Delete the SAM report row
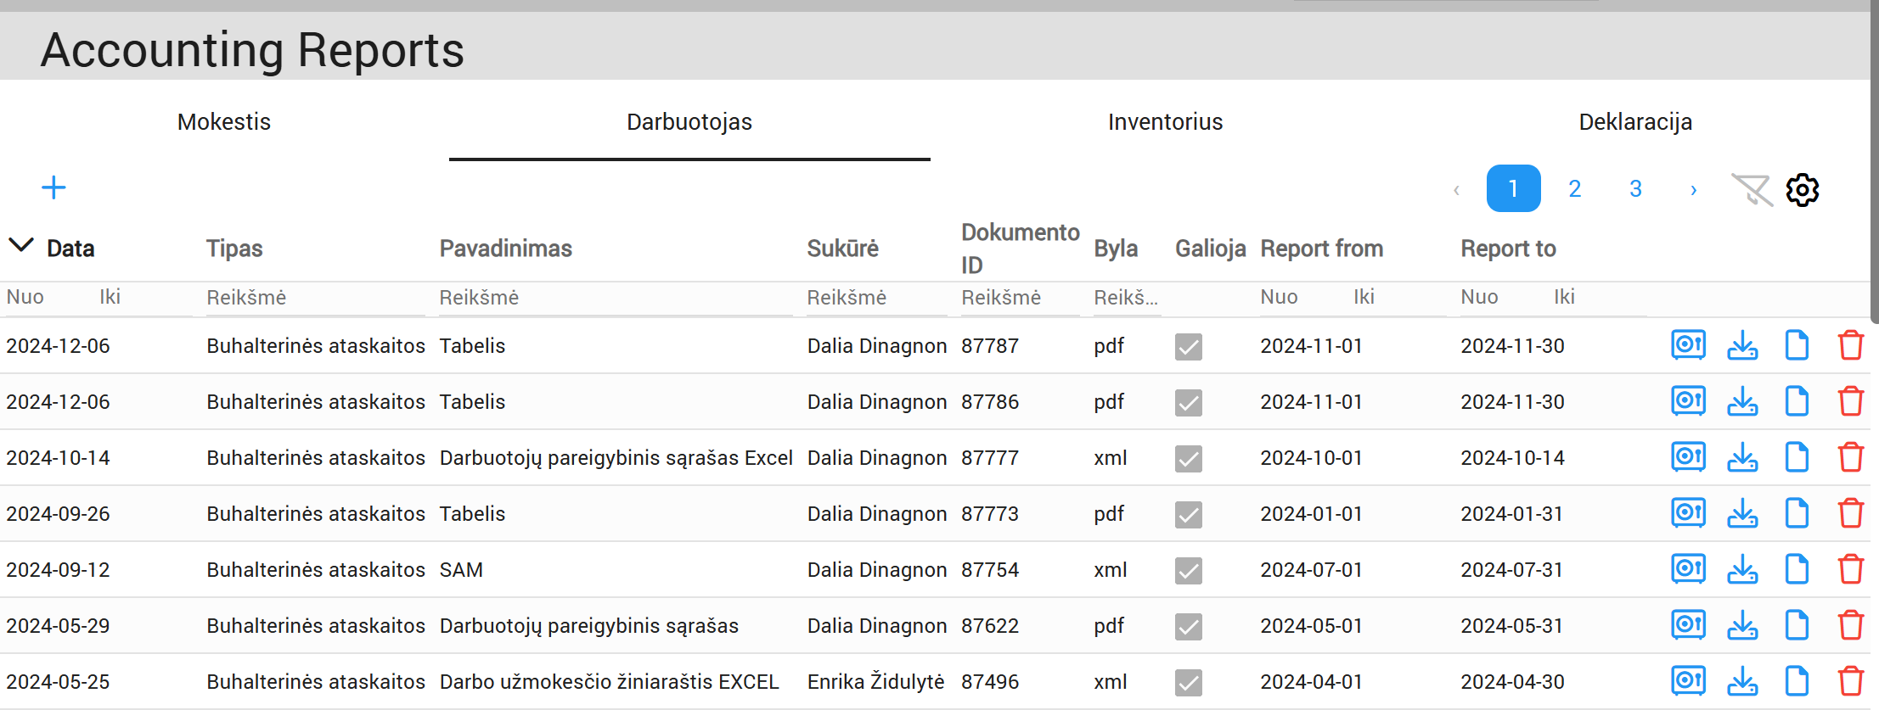This screenshot has height=710, width=1879. tap(1850, 569)
